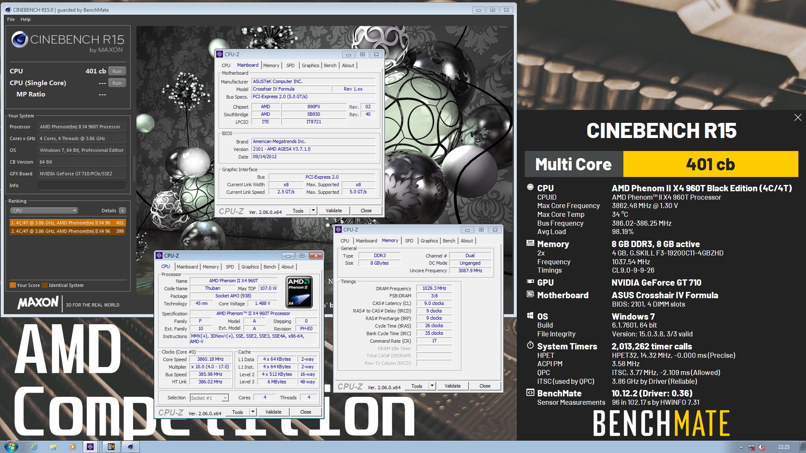Click Validate in Memory CPU-Z window

[x=453, y=386]
